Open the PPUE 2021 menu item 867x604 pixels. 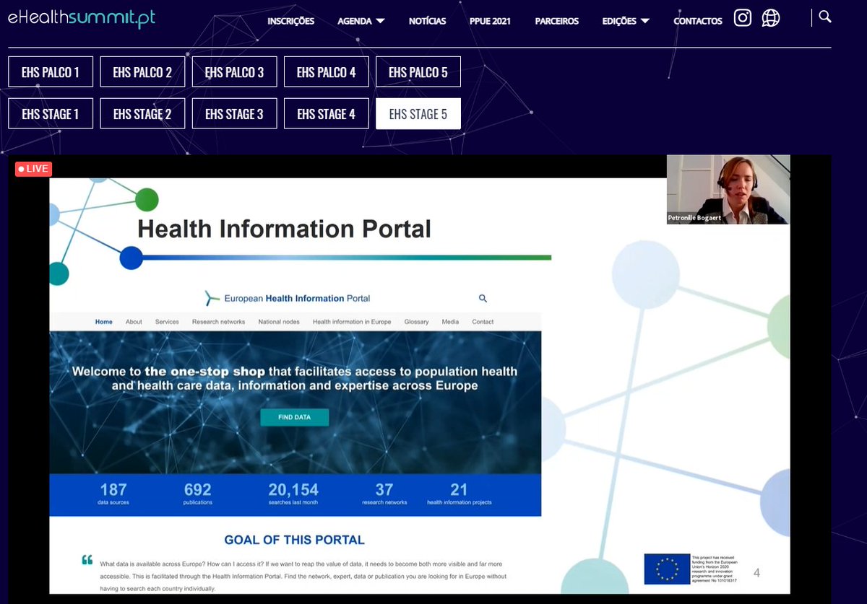coord(491,21)
